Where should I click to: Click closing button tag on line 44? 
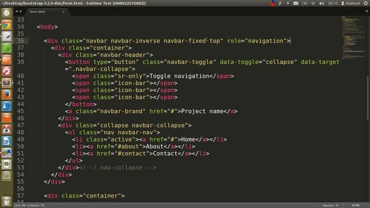pyautogui.click(x=81, y=104)
